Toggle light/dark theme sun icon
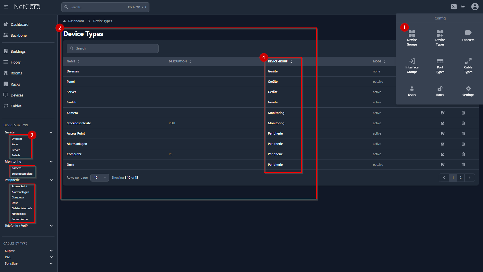483x272 pixels. 463,7
